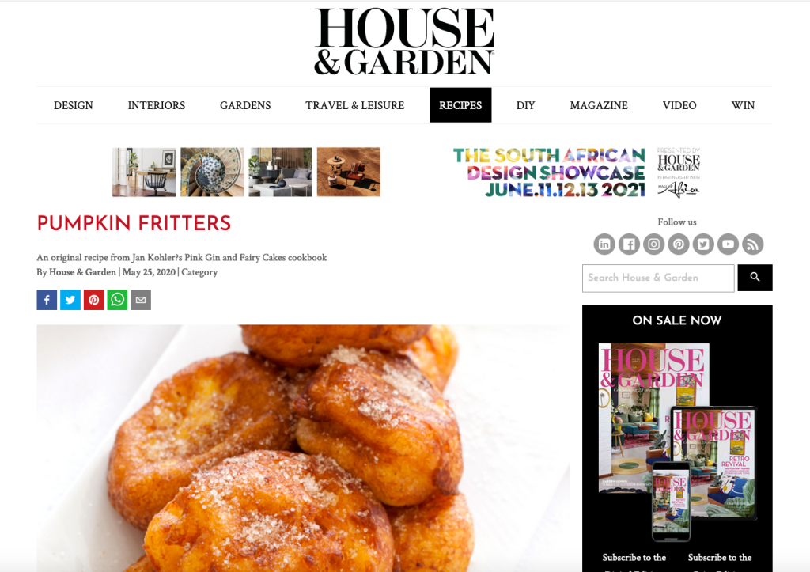Focus the Search House & Garden field
The width and height of the screenshot is (810, 572).
658,278
